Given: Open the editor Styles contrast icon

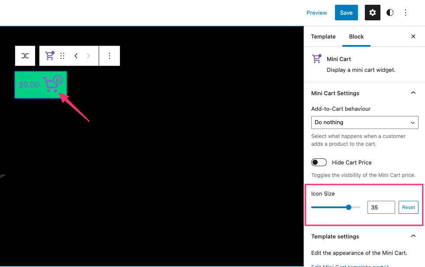Looking at the screenshot, I should point(390,13).
